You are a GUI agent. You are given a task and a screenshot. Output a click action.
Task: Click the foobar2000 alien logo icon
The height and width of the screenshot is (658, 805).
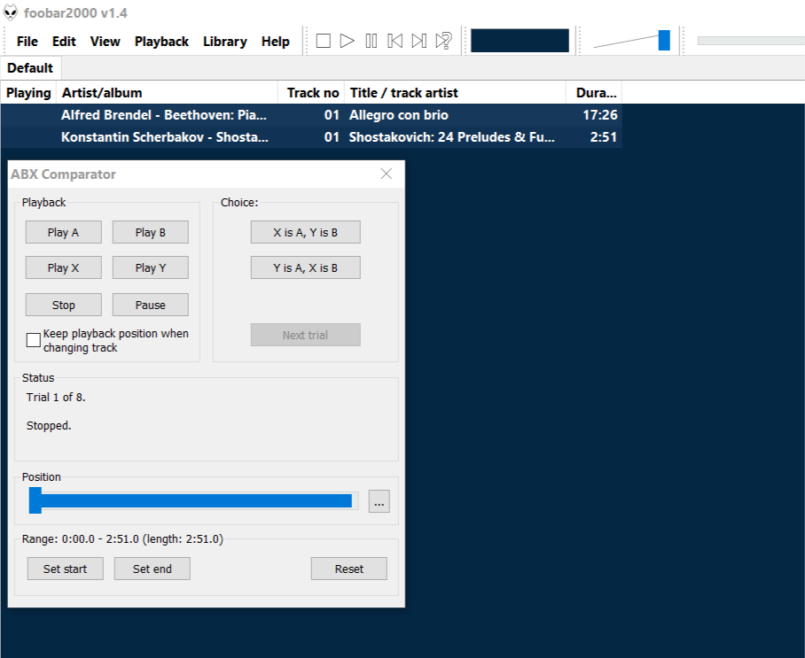coord(11,12)
